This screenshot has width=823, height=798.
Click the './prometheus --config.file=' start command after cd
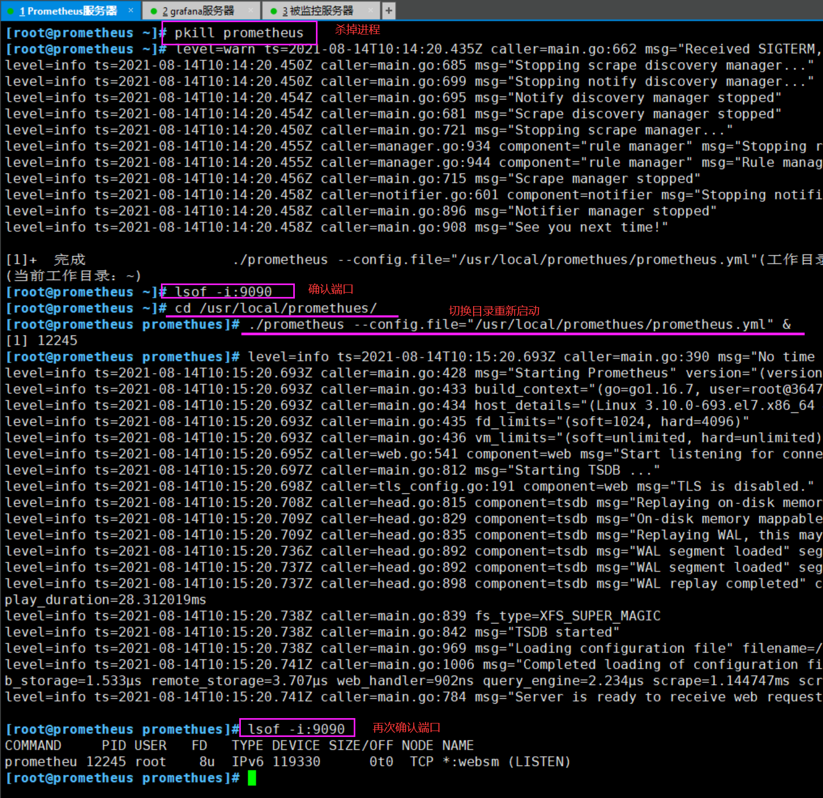tap(519, 324)
